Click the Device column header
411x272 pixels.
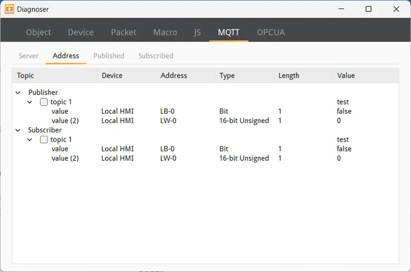(126, 76)
